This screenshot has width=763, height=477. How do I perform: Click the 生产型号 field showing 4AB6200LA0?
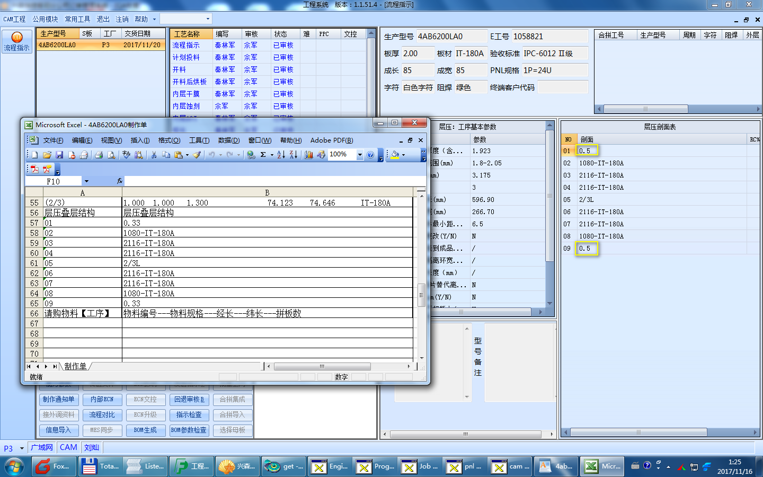tap(451, 37)
